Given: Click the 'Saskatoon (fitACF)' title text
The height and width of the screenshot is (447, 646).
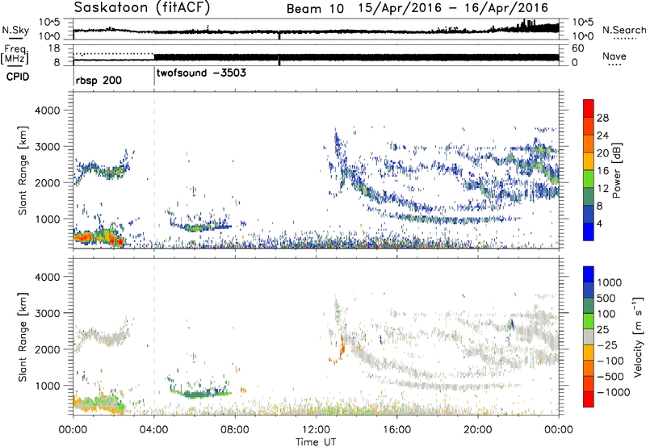Looking at the screenshot, I should (142, 7).
